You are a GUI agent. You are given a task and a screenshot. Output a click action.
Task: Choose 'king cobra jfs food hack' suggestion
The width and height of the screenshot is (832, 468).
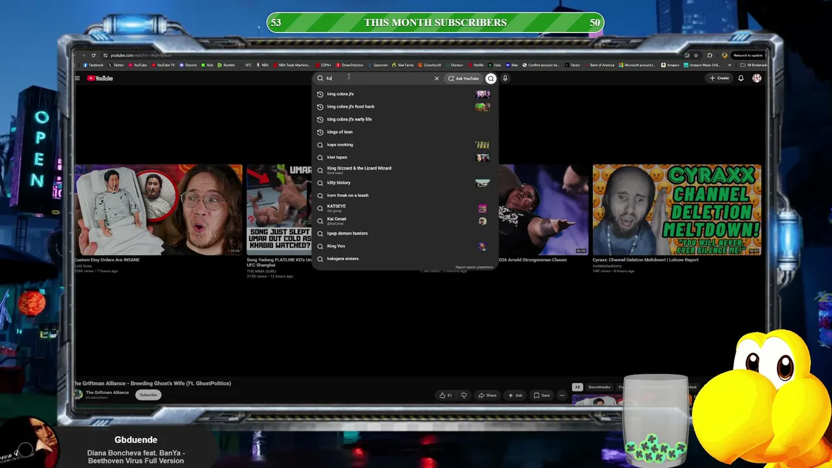pyautogui.click(x=404, y=107)
